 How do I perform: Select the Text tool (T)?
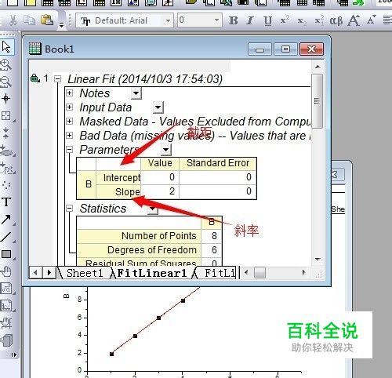click(x=6, y=202)
